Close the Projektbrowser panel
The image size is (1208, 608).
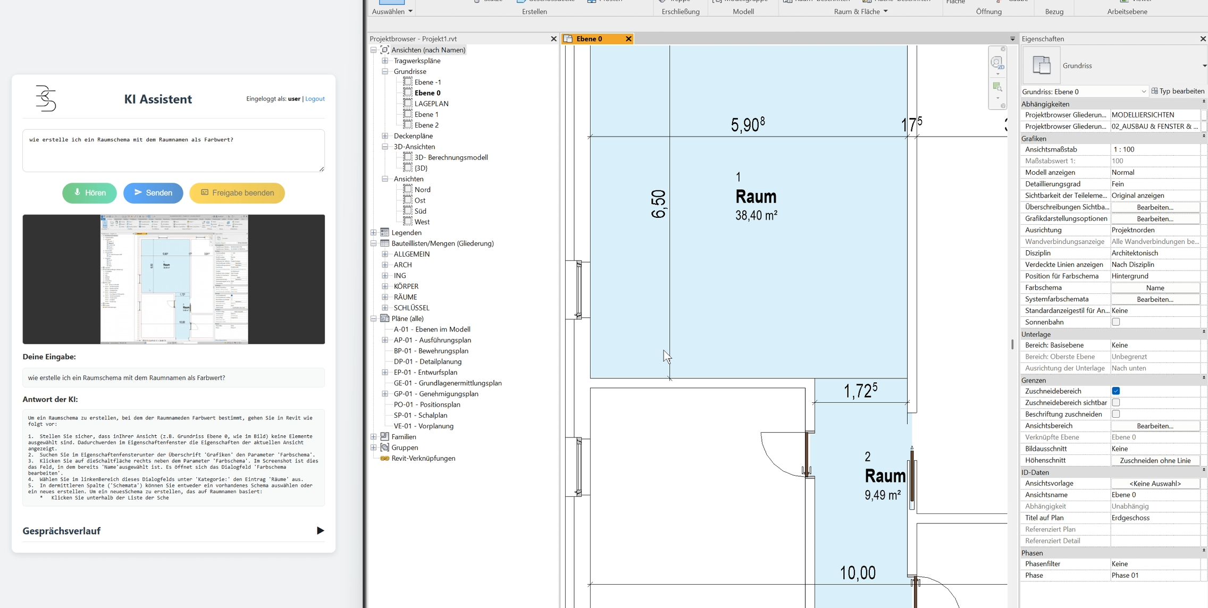click(553, 39)
